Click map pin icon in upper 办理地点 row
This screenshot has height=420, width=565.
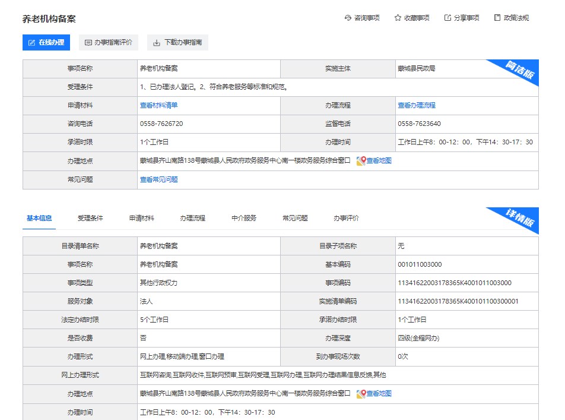pos(361,161)
